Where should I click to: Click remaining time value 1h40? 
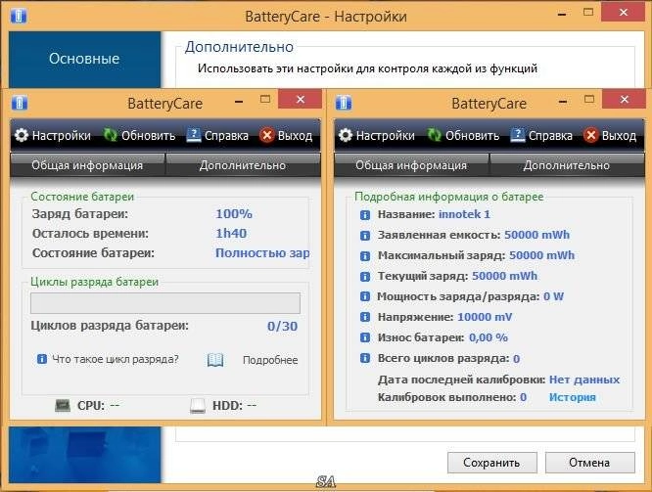(231, 233)
